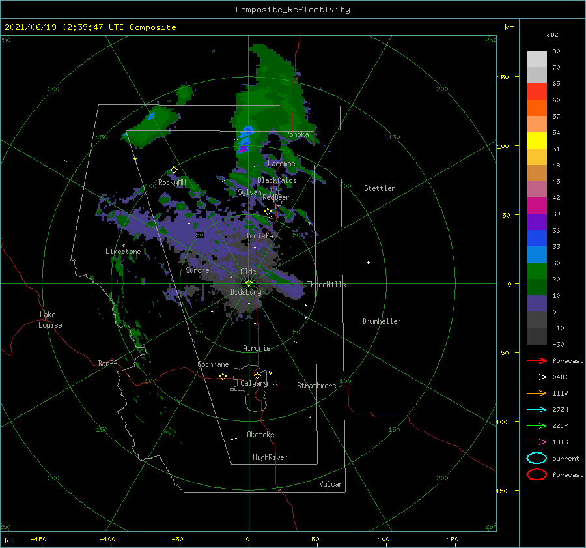Click the Drumheller city label
586x548 pixels.
(x=382, y=321)
